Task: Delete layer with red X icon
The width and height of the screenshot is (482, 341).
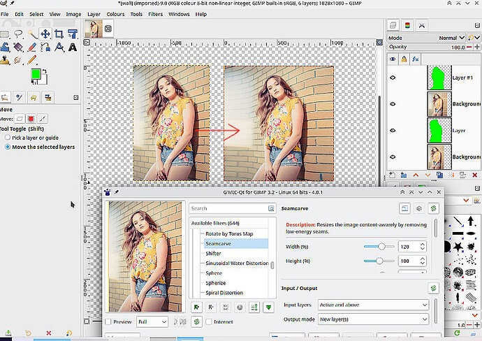Action: (x=474, y=175)
